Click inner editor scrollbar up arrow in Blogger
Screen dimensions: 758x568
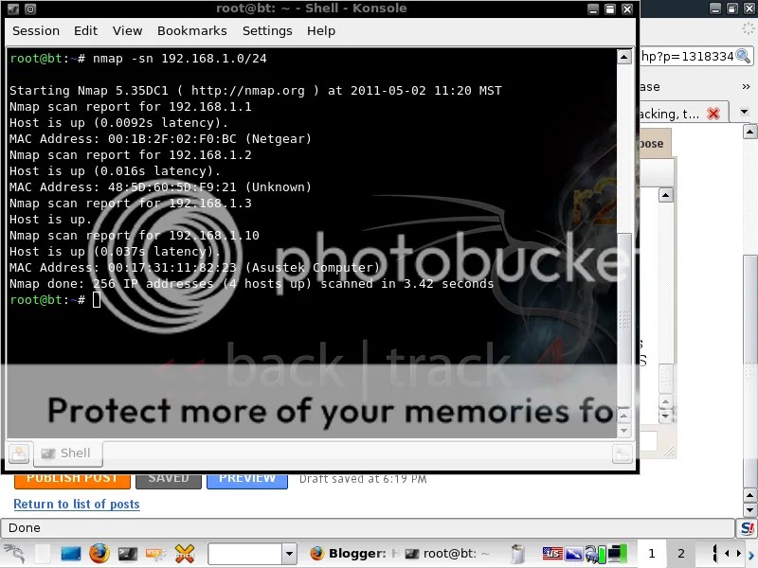pos(666,195)
